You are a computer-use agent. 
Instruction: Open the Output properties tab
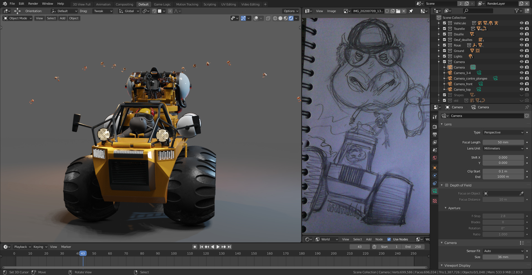pos(435,135)
